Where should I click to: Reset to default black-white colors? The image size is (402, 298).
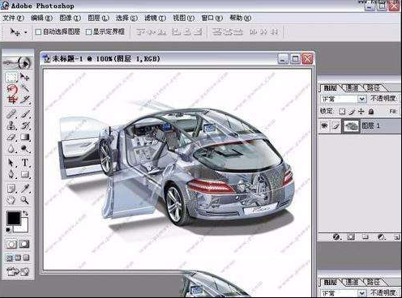(x=8, y=230)
